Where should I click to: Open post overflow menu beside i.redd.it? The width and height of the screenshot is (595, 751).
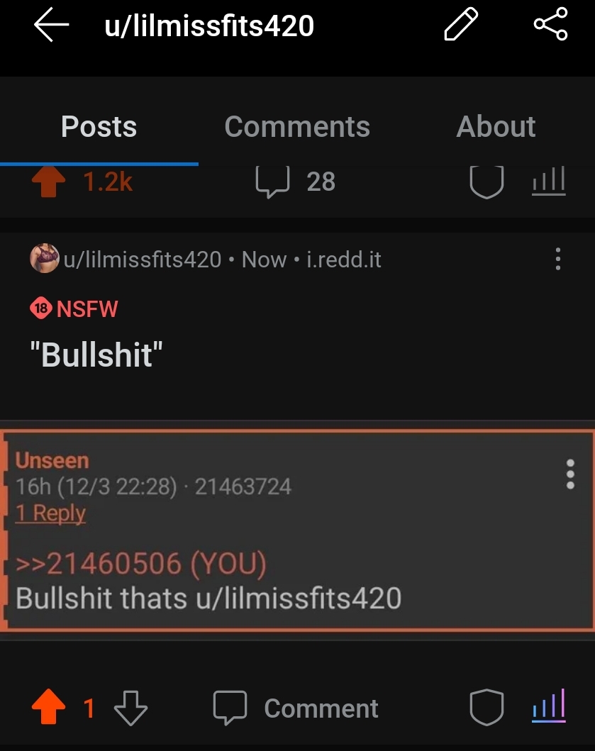(x=558, y=259)
